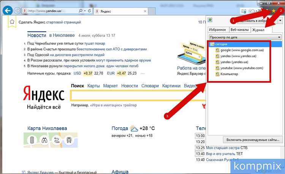The height and width of the screenshot is (174, 285).
Task: Close the Яндекс browser tab
Action: click(145, 11)
